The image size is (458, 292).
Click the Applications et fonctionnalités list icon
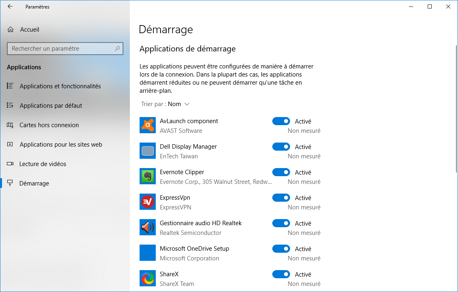pyautogui.click(x=10, y=86)
